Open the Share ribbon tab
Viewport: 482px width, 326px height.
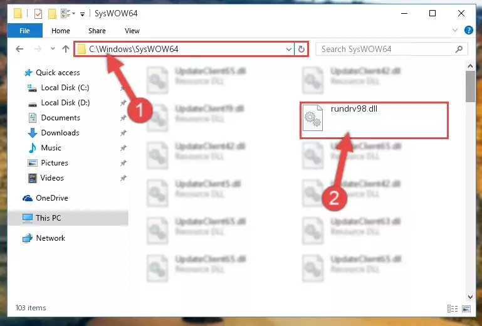tap(97, 31)
